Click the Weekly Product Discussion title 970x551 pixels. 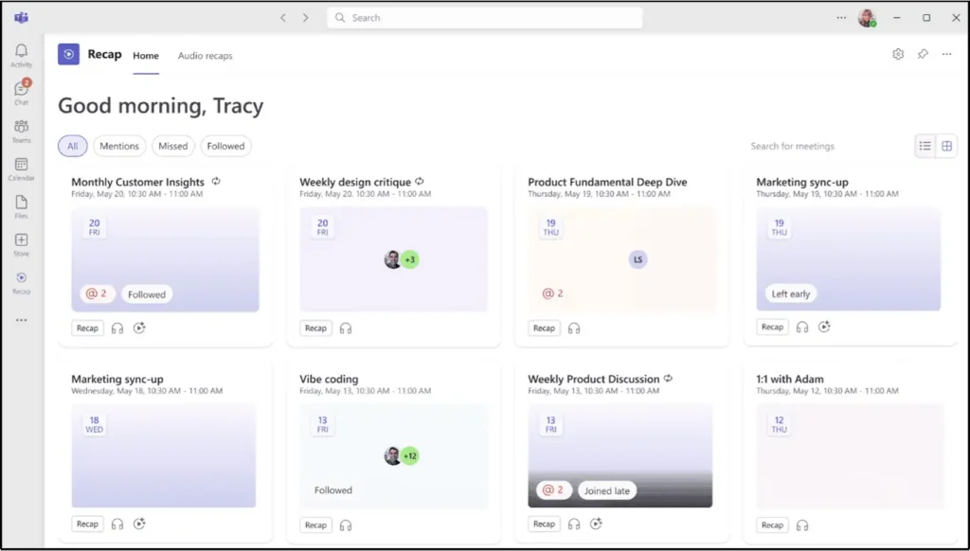pos(593,379)
